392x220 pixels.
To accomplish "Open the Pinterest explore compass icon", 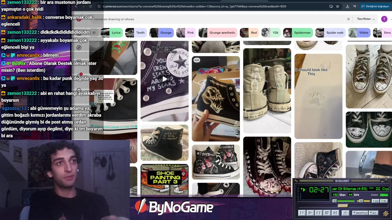I will pyautogui.click(x=79, y=48).
